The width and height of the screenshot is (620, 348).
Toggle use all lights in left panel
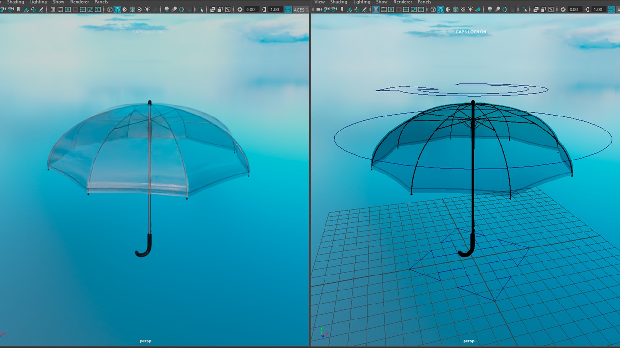147,9
